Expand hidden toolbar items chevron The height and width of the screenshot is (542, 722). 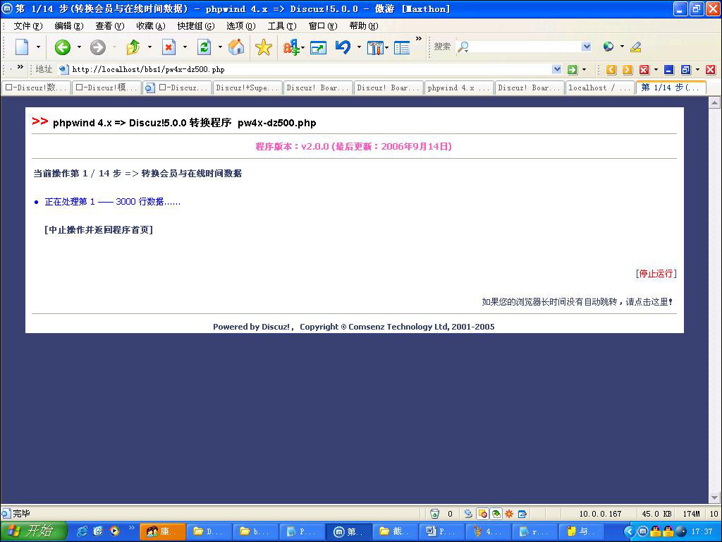(x=419, y=39)
